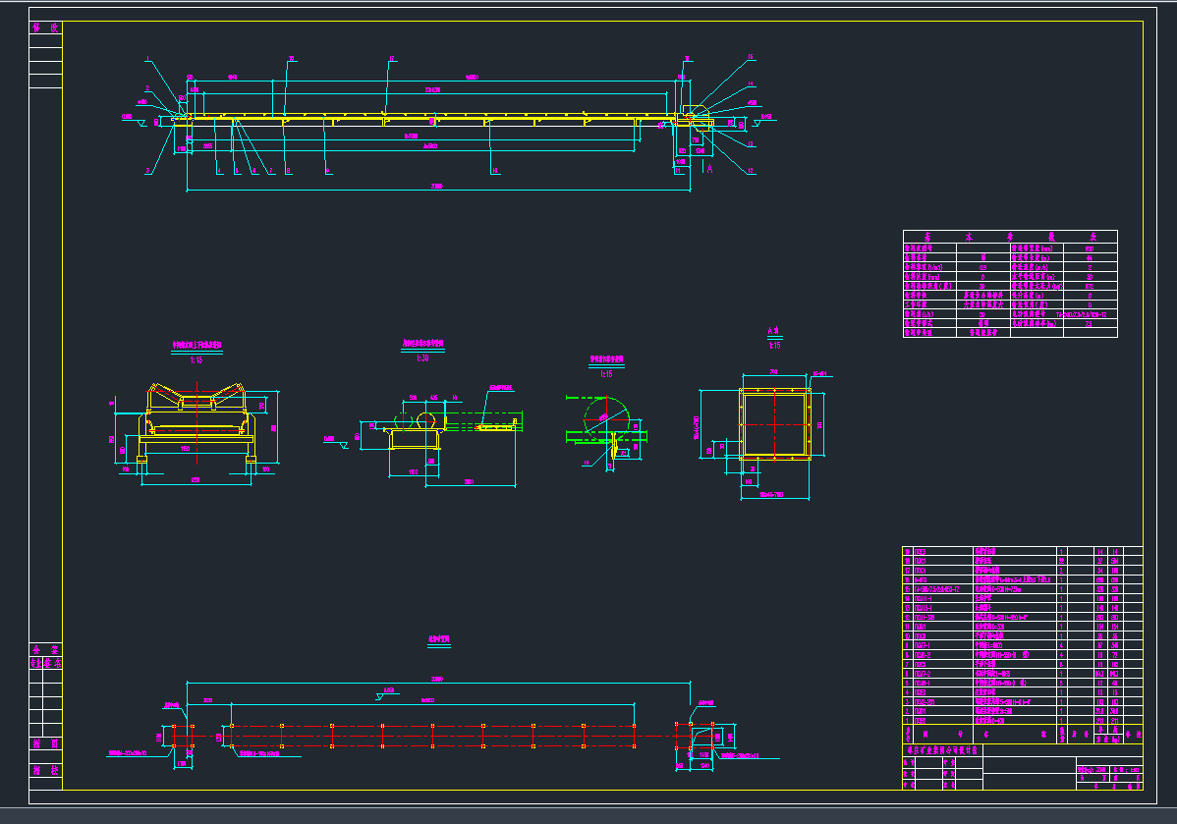
Task: Click the section marker A near conveyor head
Action: pos(708,168)
